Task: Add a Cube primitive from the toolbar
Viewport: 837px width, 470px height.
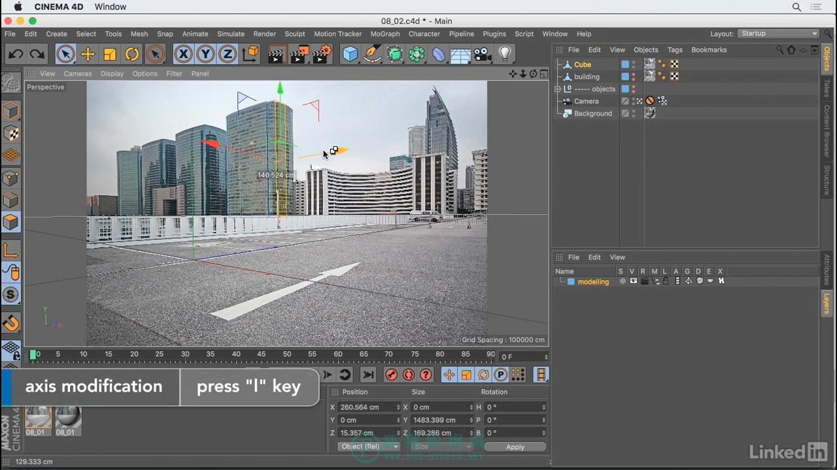Action: coord(350,54)
